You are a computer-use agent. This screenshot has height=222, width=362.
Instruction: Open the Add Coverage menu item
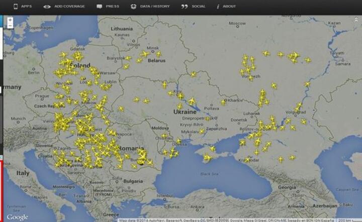pyautogui.click(x=64, y=6)
